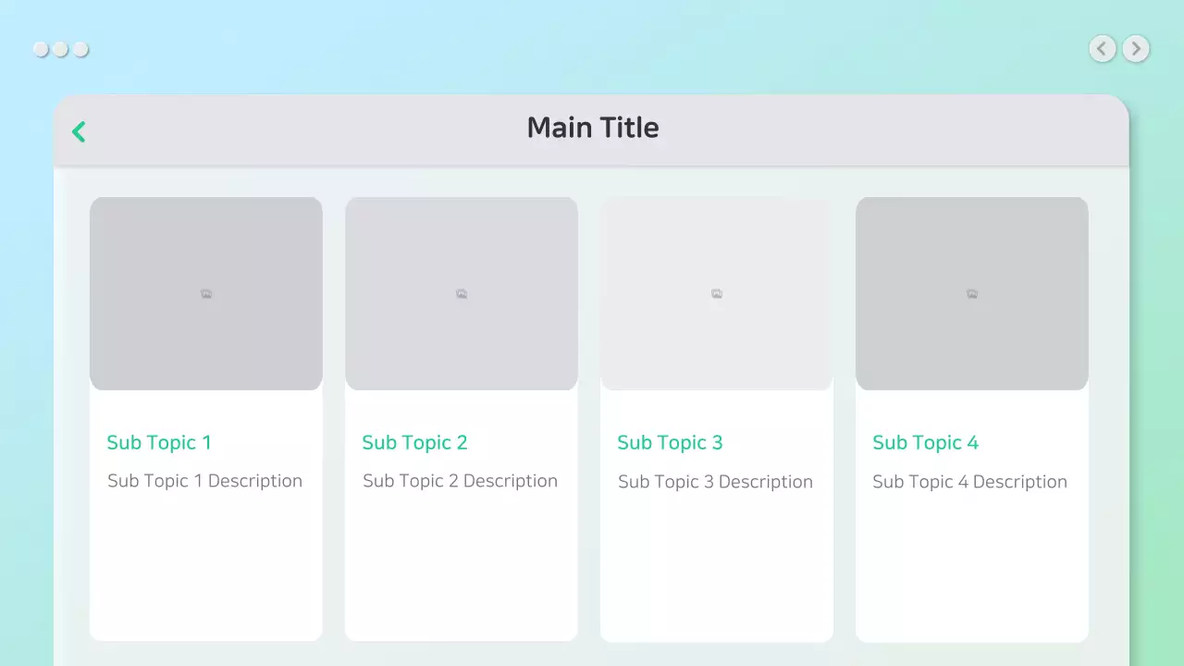Open the Sub Topic 4 link

coord(925,442)
